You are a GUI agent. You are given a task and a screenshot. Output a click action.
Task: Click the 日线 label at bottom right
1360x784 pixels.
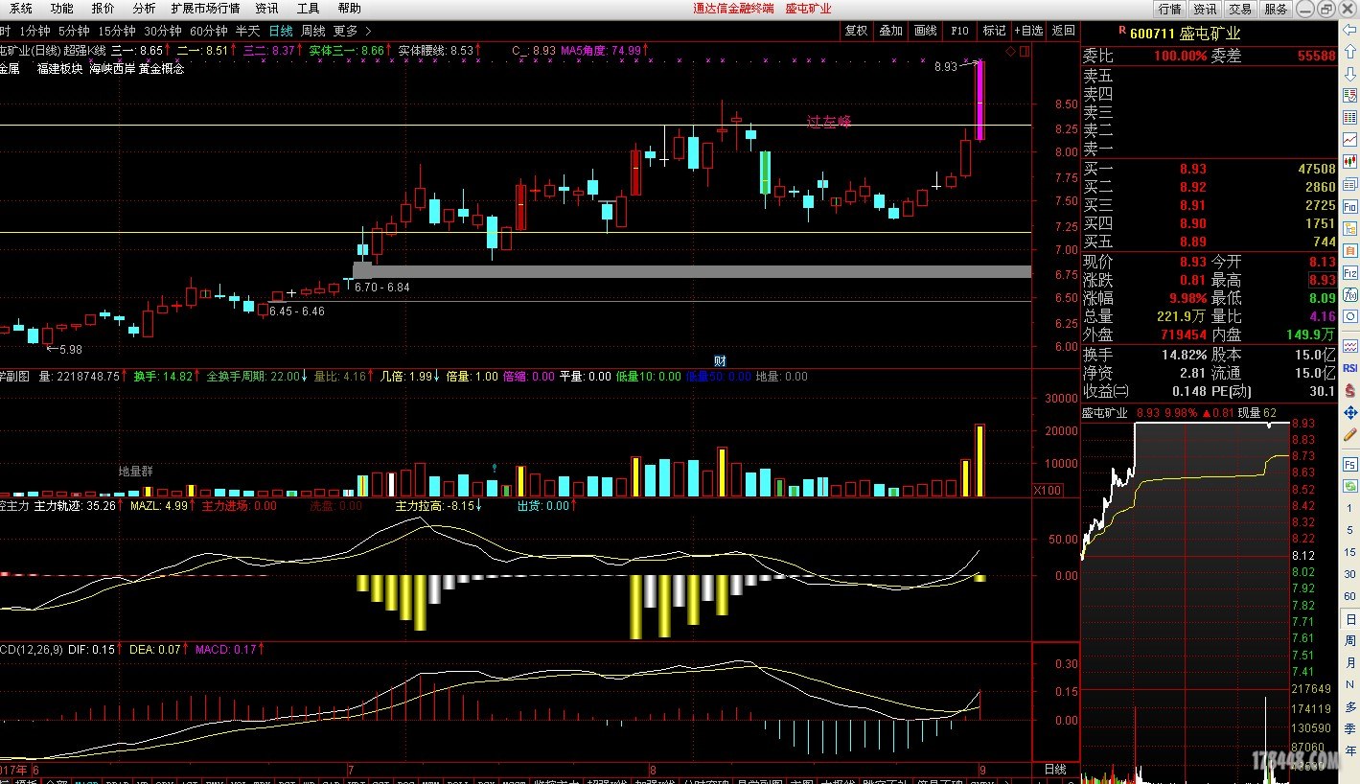pos(1054,769)
